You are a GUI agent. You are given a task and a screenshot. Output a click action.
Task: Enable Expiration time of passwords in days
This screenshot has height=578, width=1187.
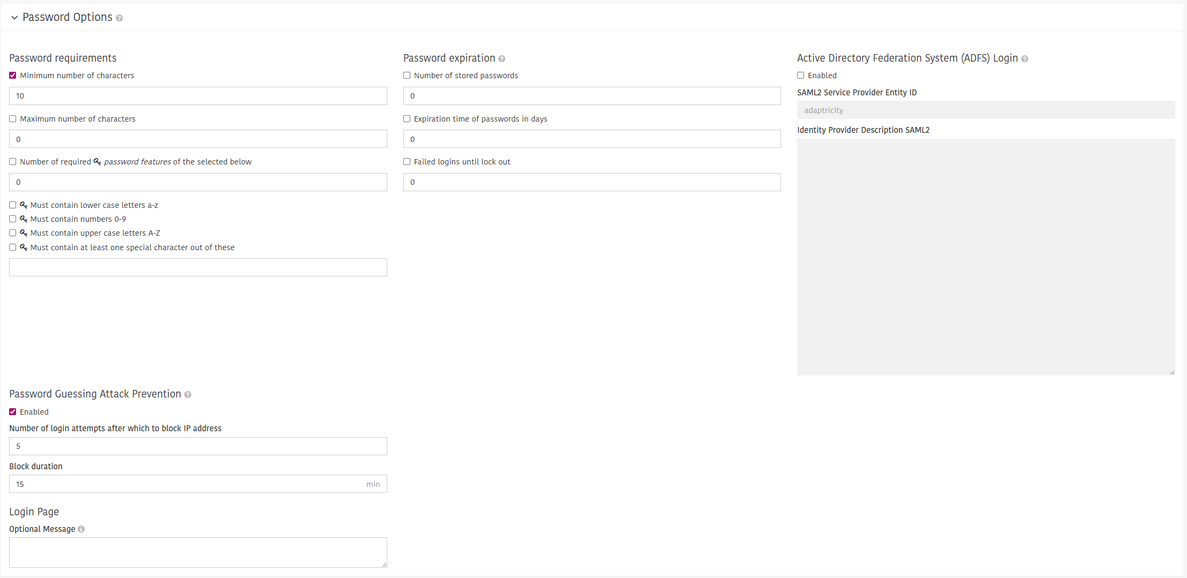click(x=407, y=119)
